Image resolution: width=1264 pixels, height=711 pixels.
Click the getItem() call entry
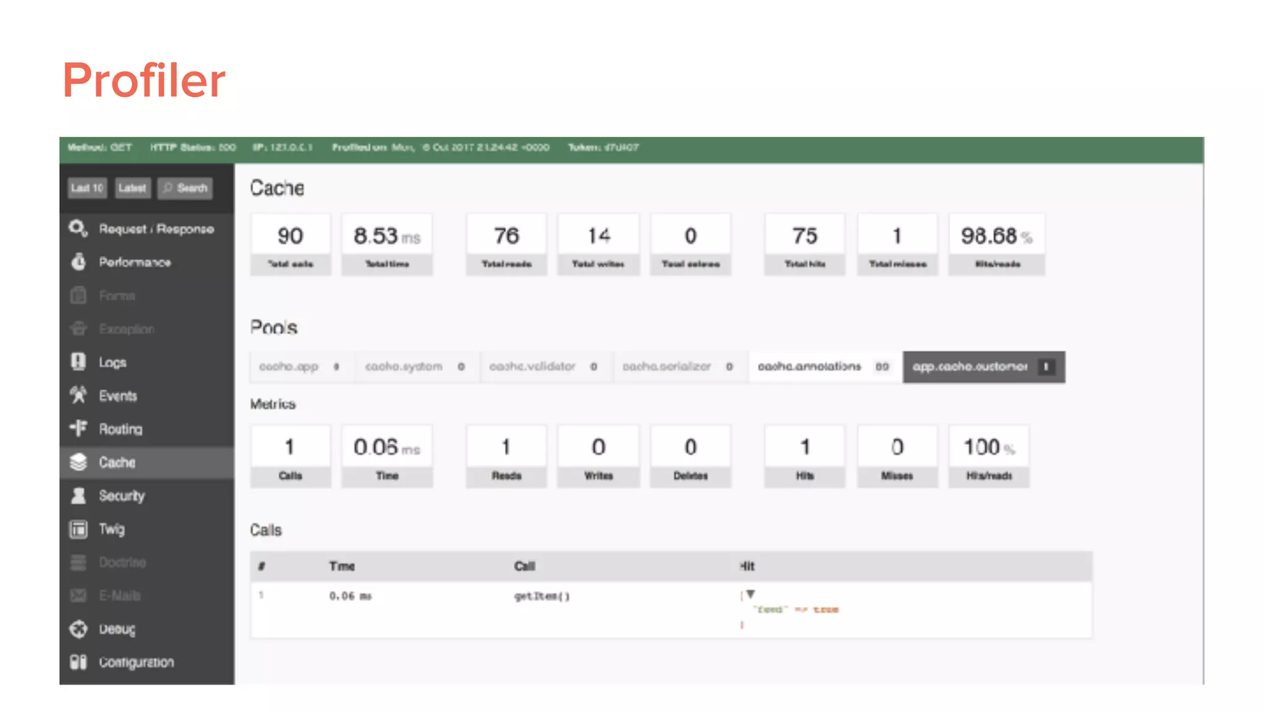click(x=542, y=596)
